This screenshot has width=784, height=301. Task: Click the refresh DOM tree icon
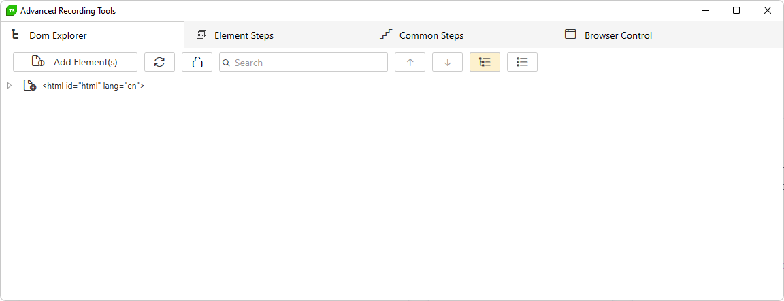[159, 62]
